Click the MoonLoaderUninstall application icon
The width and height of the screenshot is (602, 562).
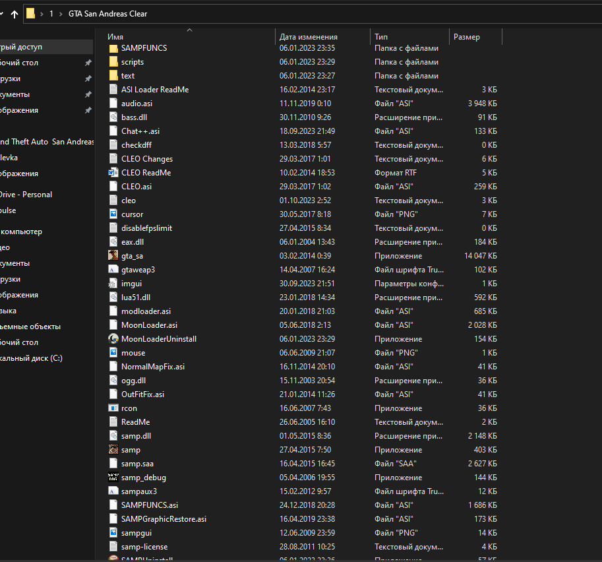pos(113,339)
